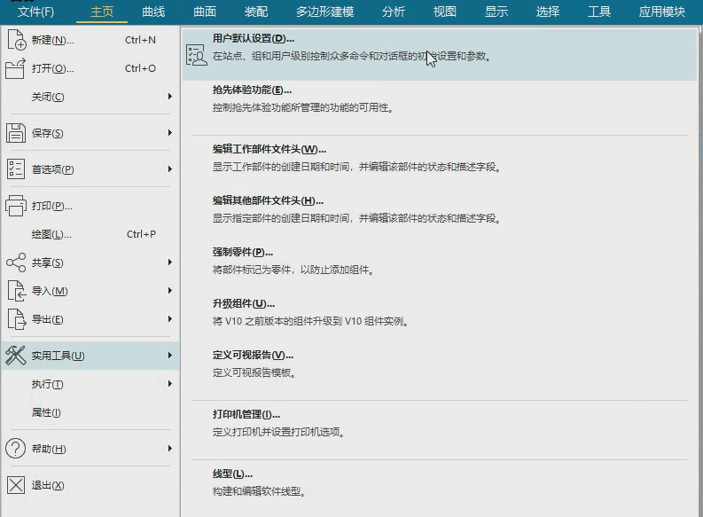This screenshot has width=703, height=517.
Task: Switch to the 多边形建模 tab
Action: point(324,12)
